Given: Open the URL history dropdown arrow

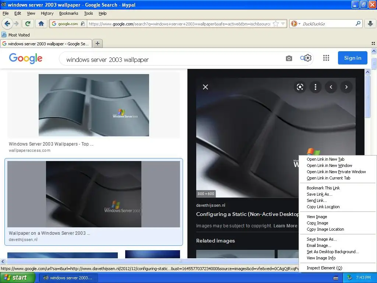Looking at the screenshot, I should [283, 24].
